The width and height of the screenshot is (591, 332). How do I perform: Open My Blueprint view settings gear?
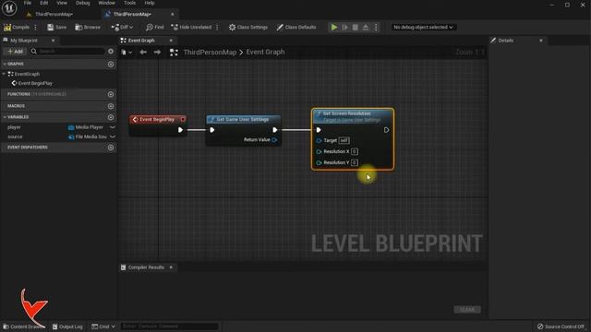[111, 52]
